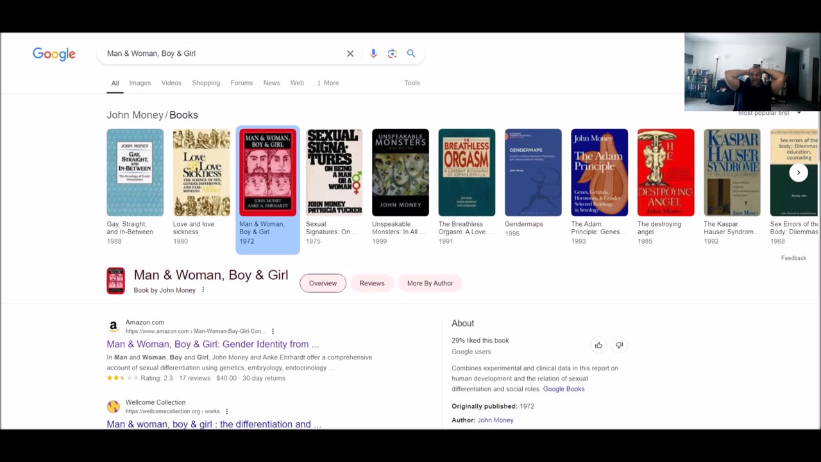Click the thumbs up like icon
Viewport: 821px width, 462px height.
tap(598, 345)
